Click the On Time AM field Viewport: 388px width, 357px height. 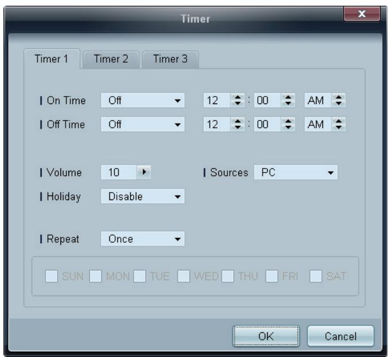click(x=318, y=100)
